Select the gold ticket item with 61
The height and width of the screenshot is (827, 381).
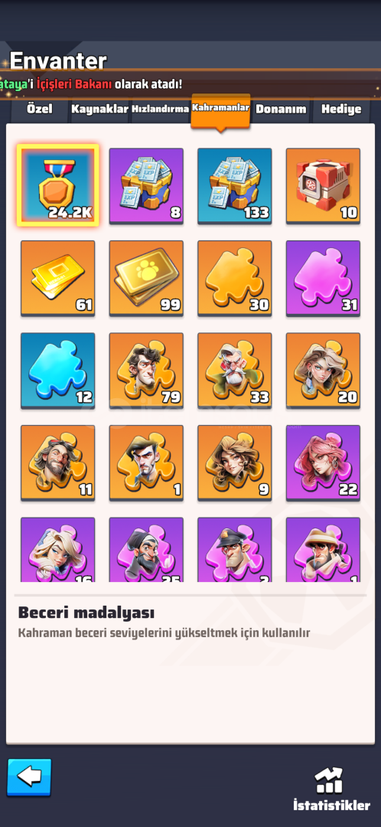[x=58, y=279]
